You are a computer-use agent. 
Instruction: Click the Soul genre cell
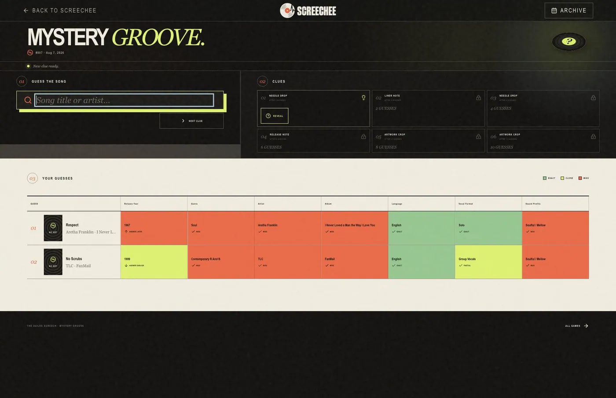[221, 228]
